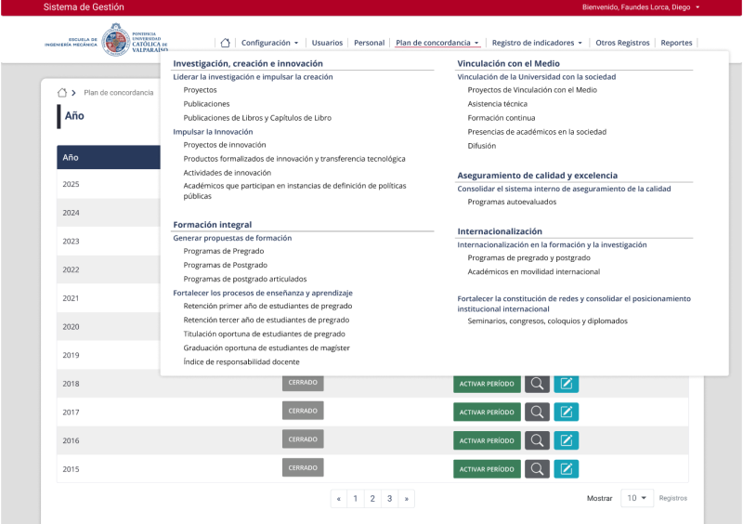The width and height of the screenshot is (743, 524).
Task: Select Académicos que participan en políticas públicas
Action: pyautogui.click(x=294, y=190)
